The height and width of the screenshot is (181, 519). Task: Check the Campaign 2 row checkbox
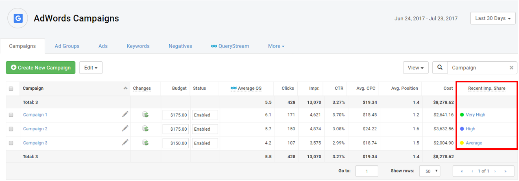coord(11,129)
